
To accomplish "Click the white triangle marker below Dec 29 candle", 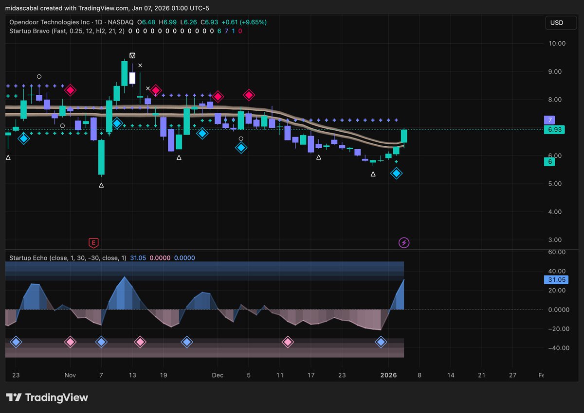I will [373, 173].
